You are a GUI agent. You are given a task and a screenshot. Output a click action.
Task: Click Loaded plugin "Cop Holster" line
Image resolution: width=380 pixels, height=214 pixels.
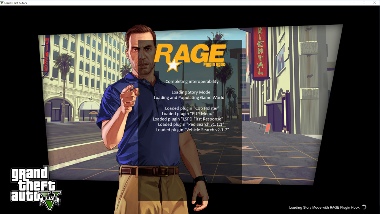point(192,108)
